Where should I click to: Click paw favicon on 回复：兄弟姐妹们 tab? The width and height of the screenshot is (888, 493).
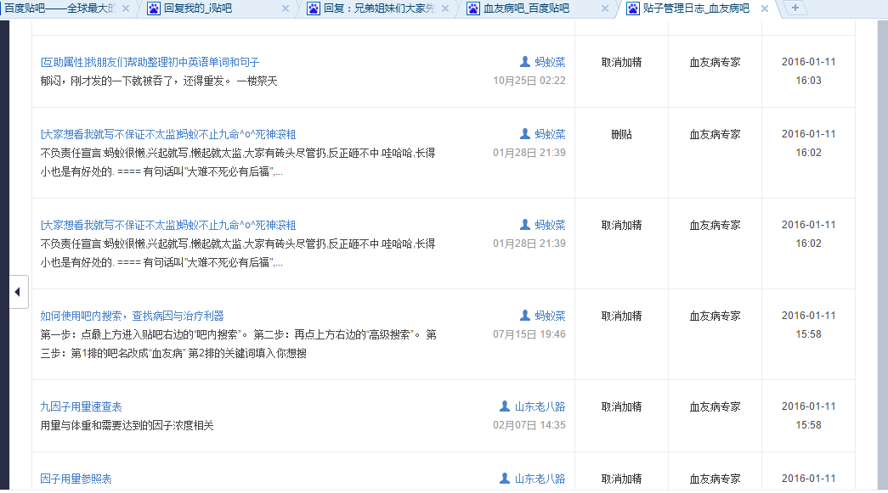(314, 8)
